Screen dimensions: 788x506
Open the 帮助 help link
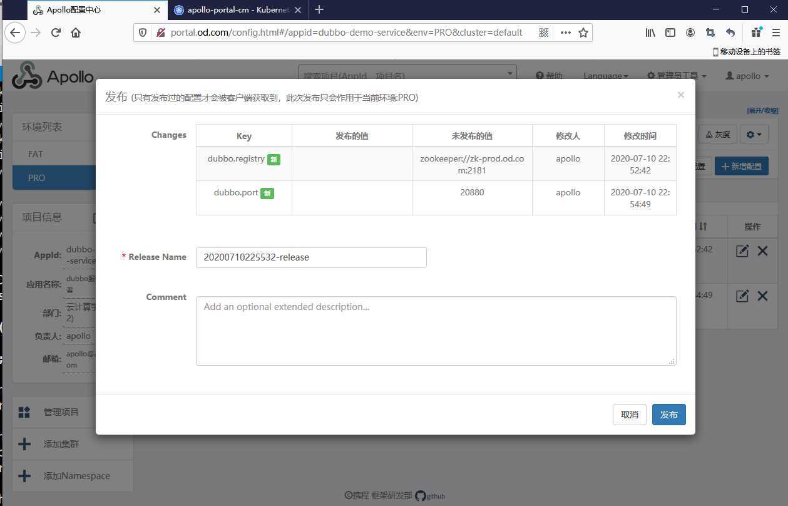pos(549,76)
